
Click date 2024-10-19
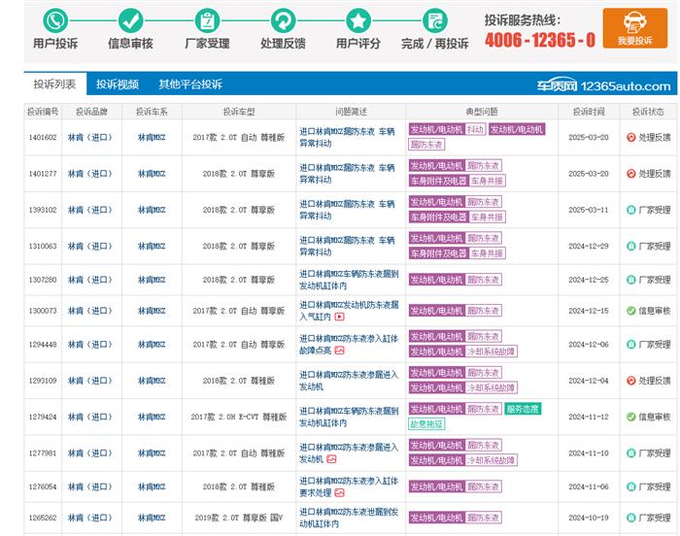pos(589,518)
